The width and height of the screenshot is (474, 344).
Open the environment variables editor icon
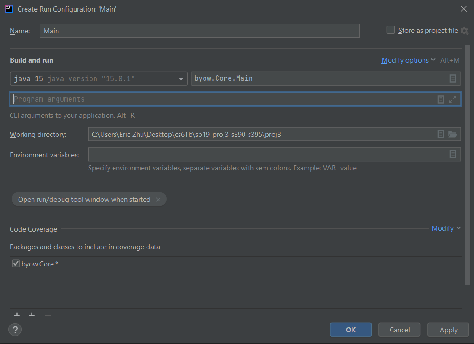point(453,155)
